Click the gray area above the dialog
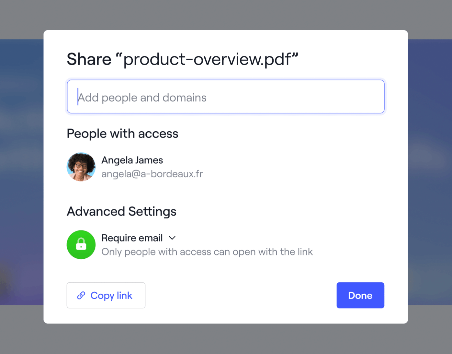The width and height of the screenshot is (452, 354). (226, 15)
